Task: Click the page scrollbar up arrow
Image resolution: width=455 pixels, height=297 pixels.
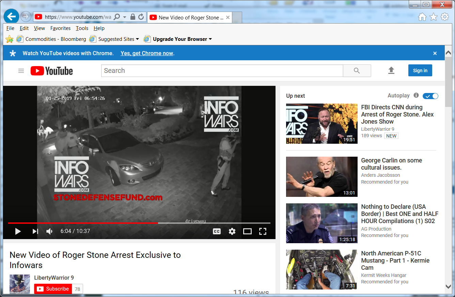Action: (x=448, y=53)
